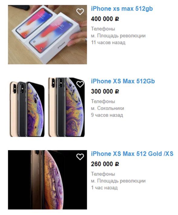178x215 pixels.
Task: Add 260 000 ₽ Gold listing to favorites
Action: pyautogui.click(x=80, y=157)
